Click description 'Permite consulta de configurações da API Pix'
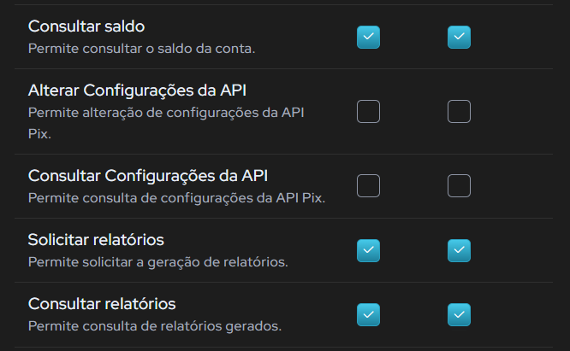The image size is (570, 351). coord(176,198)
